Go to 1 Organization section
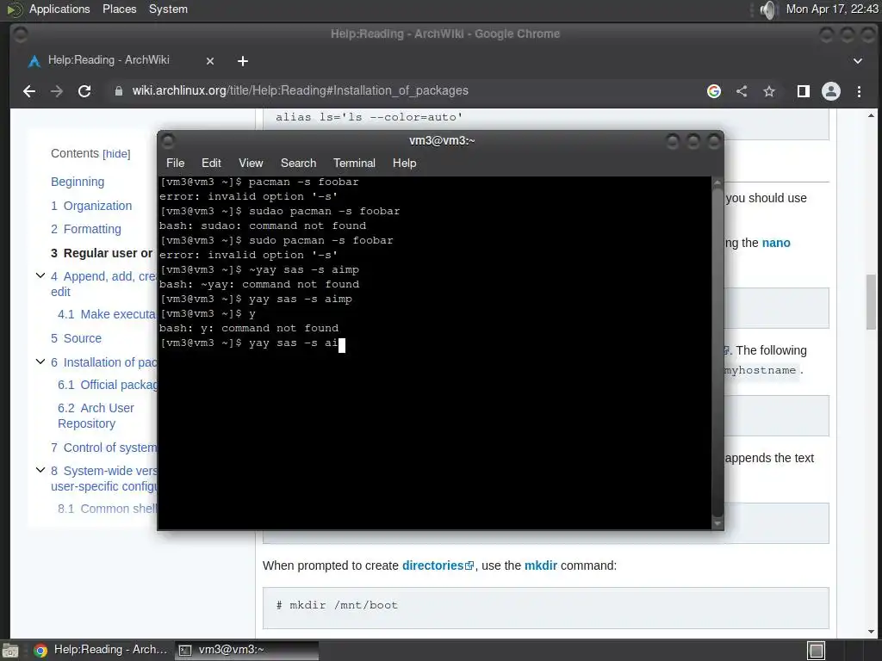Image resolution: width=882 pixels, height=661 pixels. tap(91, 206)
